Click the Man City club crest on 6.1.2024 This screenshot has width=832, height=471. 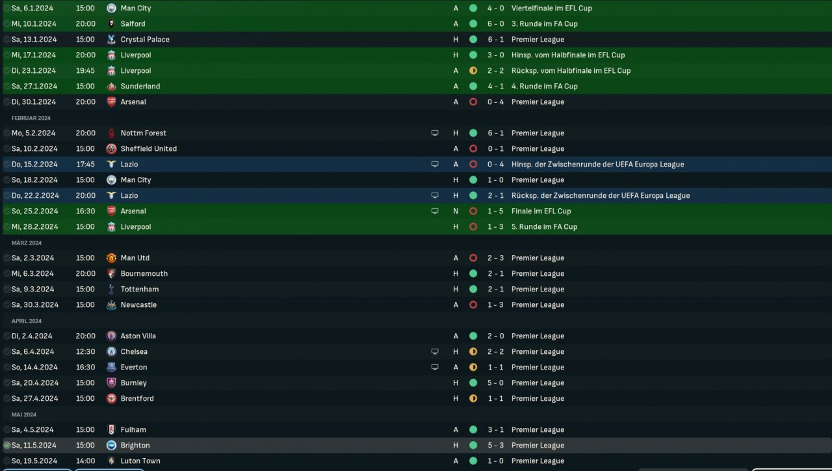click(111, 8)
